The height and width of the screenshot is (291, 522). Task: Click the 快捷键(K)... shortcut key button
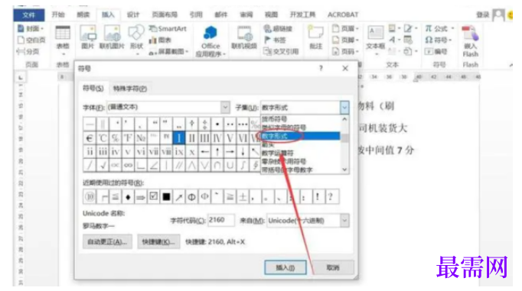click(158, 241)
